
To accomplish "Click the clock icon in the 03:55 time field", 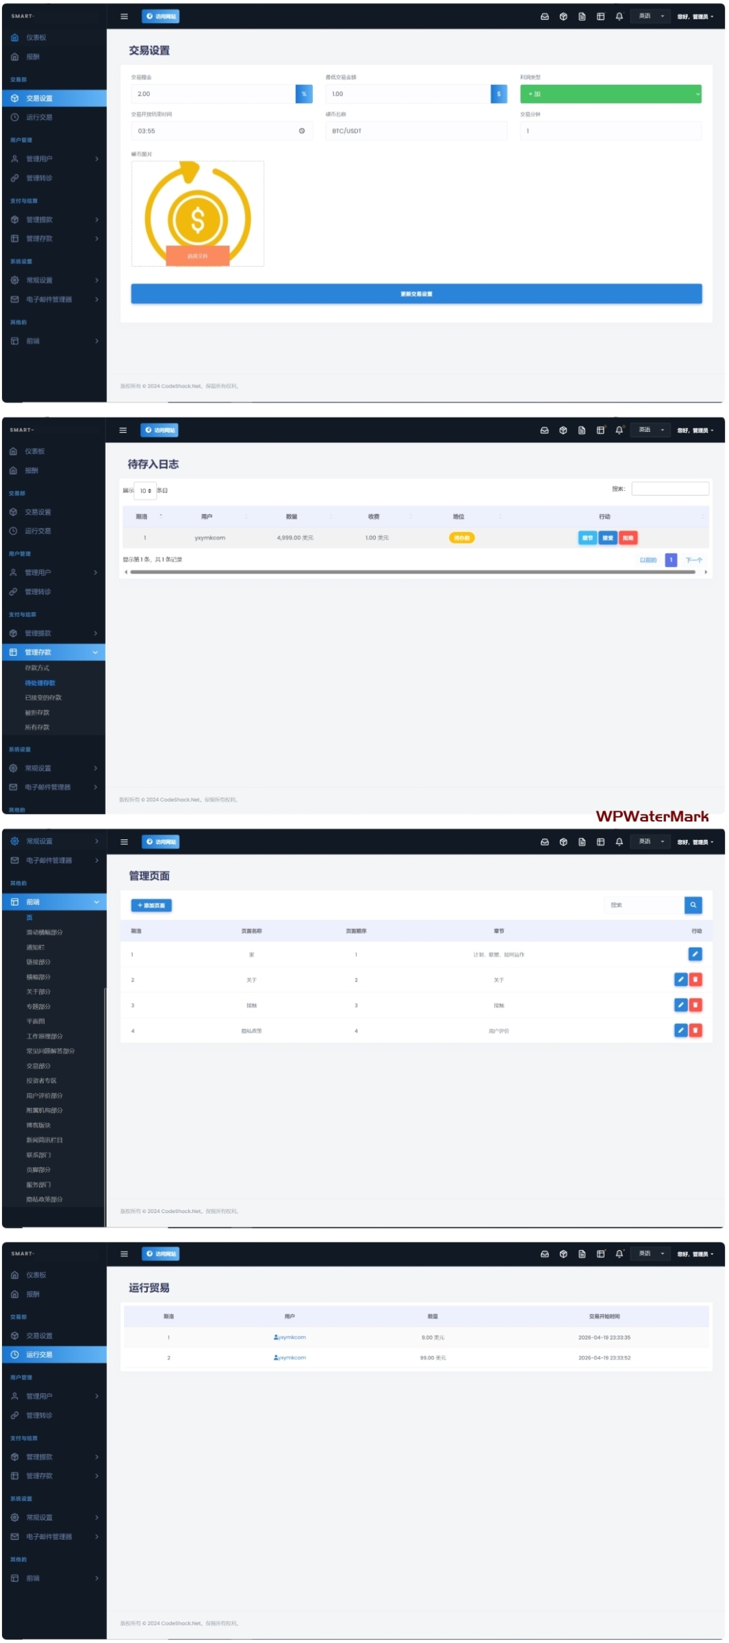I will click(301, 131).
